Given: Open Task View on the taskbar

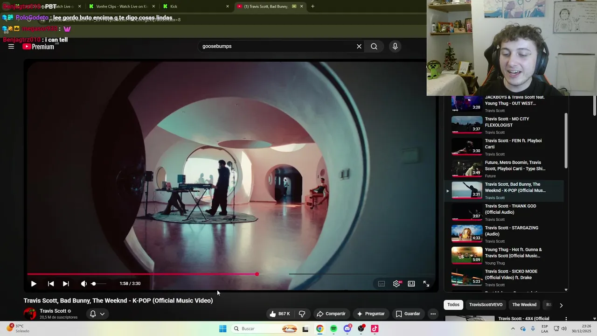Looking at the screenshot, I should (x=305, y=329).
